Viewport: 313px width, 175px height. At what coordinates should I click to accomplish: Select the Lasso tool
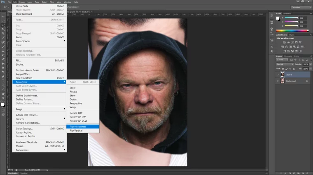pos(3,25)
